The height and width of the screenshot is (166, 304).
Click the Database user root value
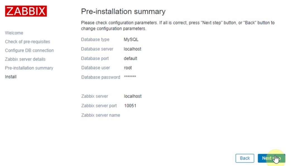click(128, 68)
